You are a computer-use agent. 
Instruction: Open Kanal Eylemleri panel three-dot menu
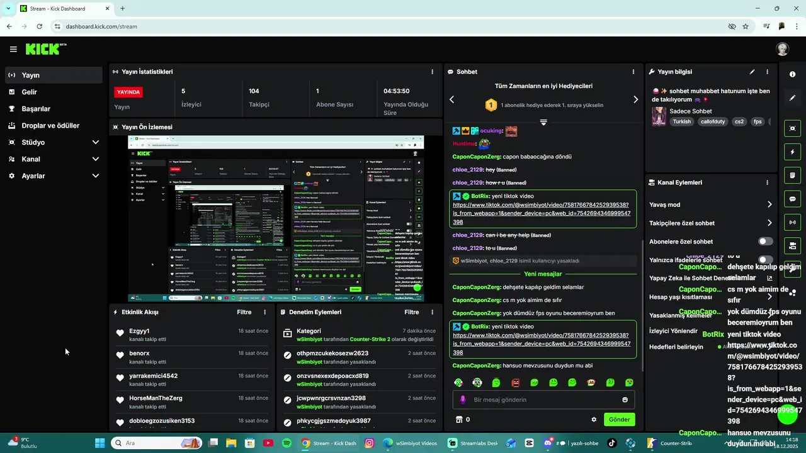(x=767, y=182)
